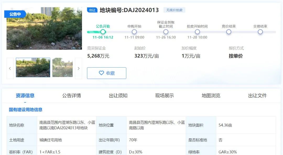Show previous photo with left arrow
283x155 pixels.
[x=10, y=68]
